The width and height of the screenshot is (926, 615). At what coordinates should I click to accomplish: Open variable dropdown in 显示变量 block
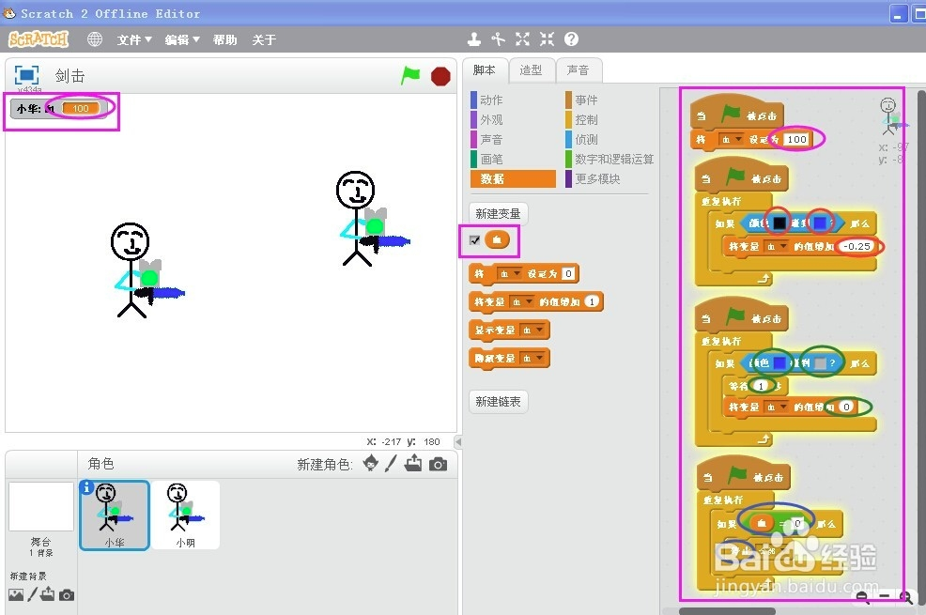pos(532,330)
